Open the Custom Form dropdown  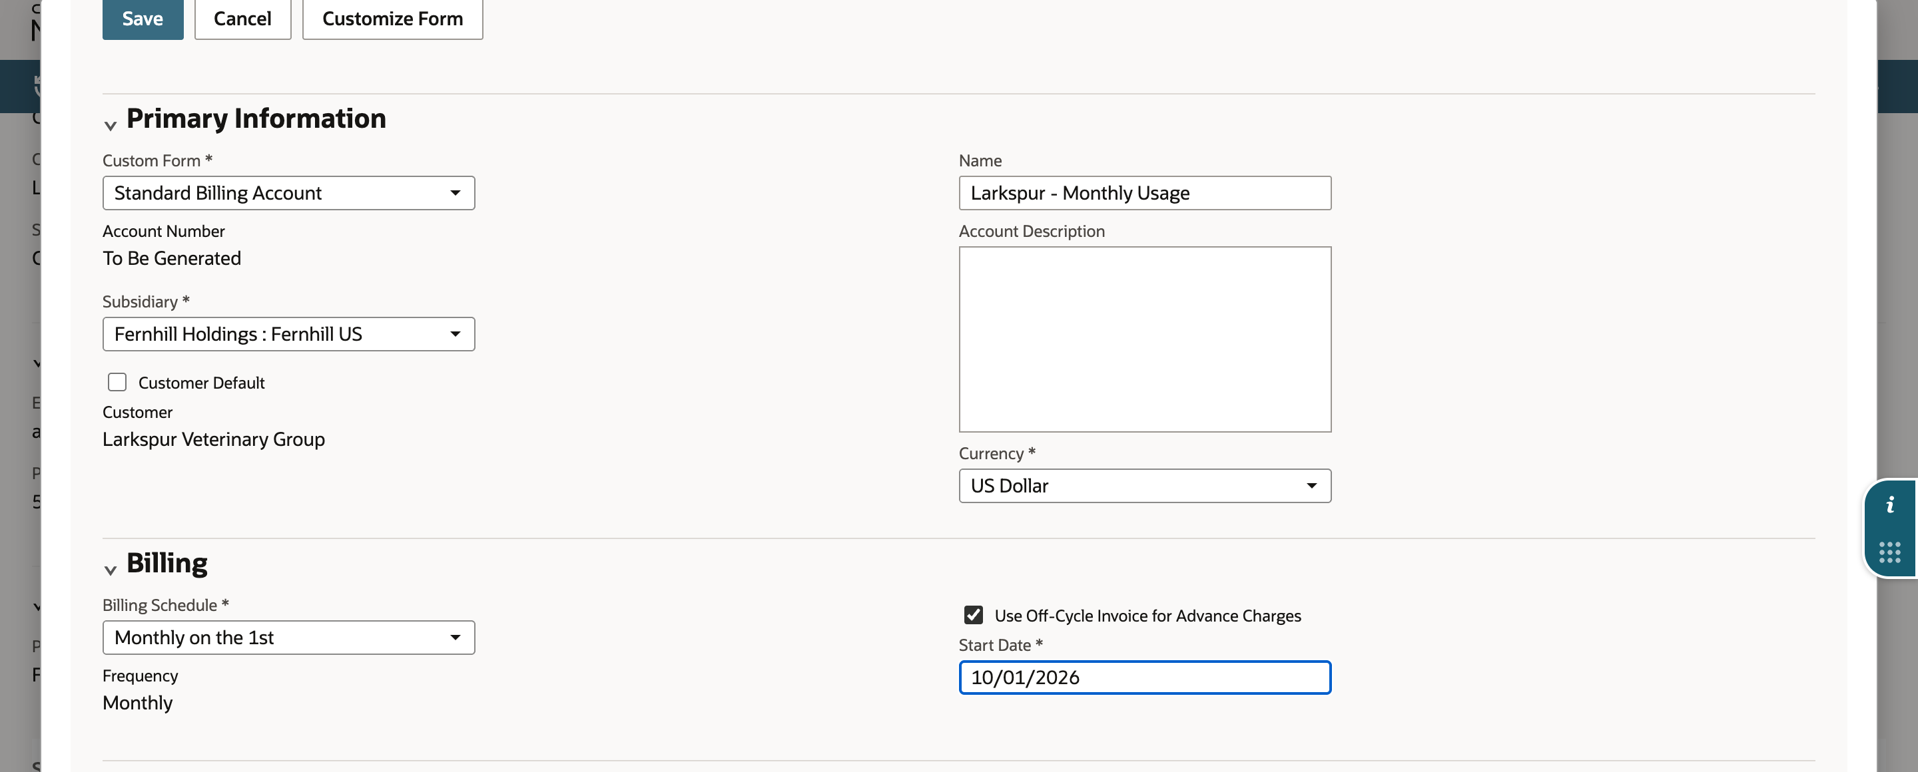pos(289,192)
